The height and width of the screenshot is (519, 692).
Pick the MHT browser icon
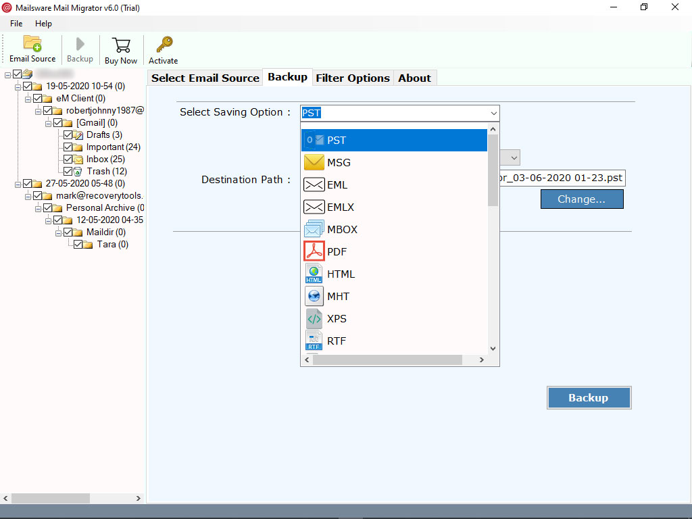tap(314, 296)
